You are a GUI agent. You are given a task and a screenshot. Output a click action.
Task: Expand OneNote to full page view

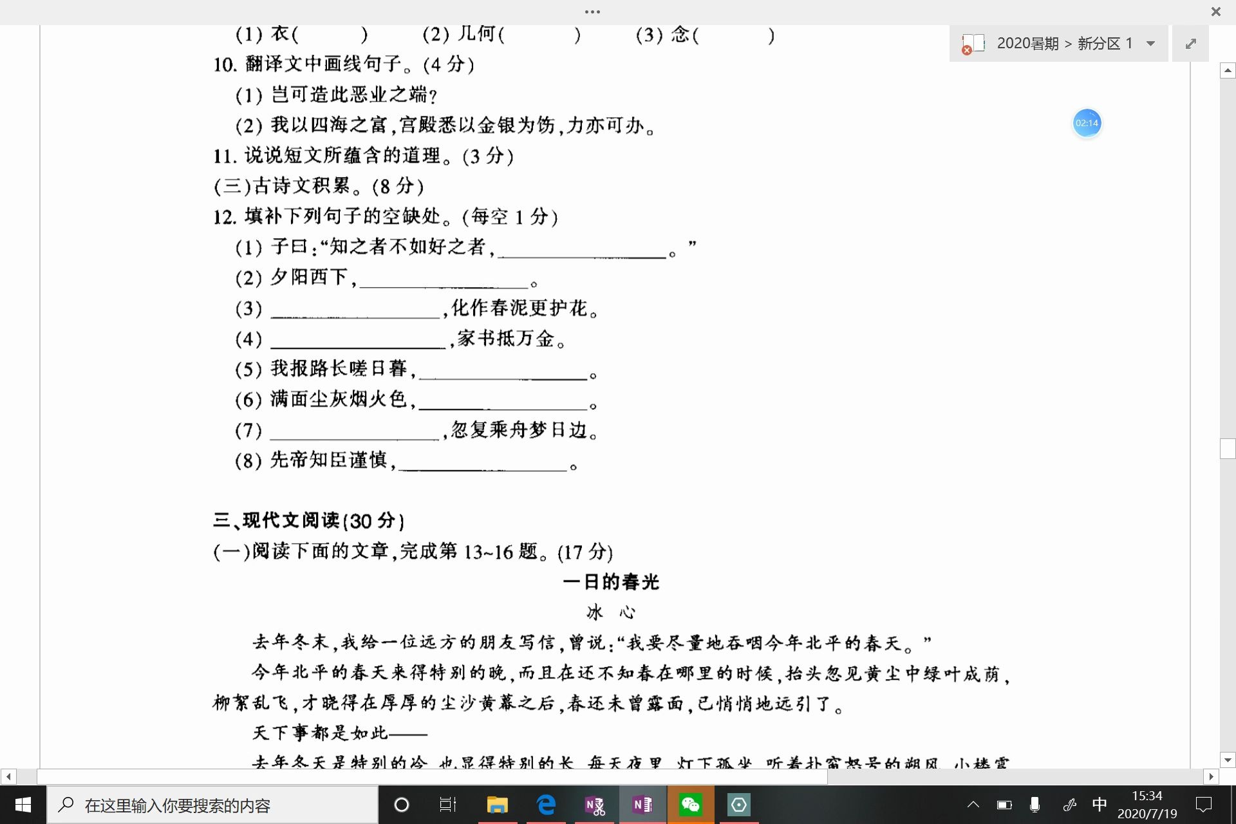click(x=1190, y=44)
